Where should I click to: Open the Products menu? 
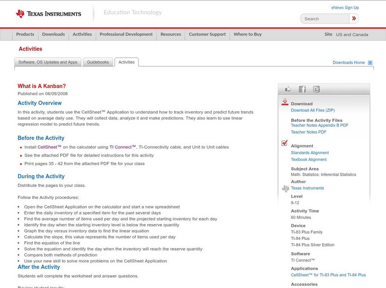pyautogui.click(x=25, y=34)
